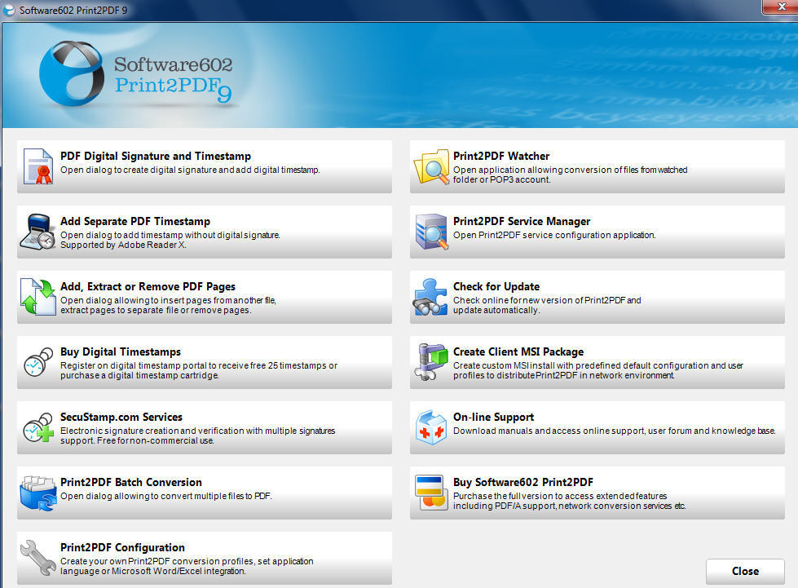Select the Print2PDF Batch Conversion heading

click(x=131, y=482)
